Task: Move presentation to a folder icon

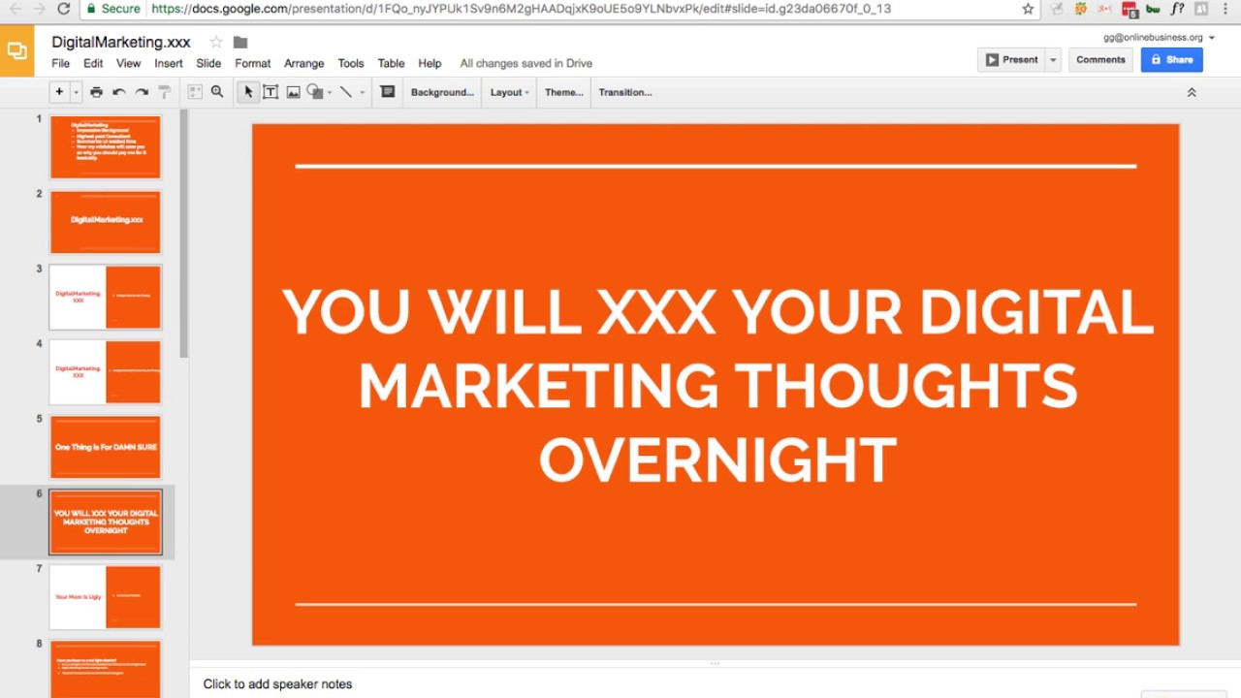Action: pyautogui.click(x=240, y=42)
